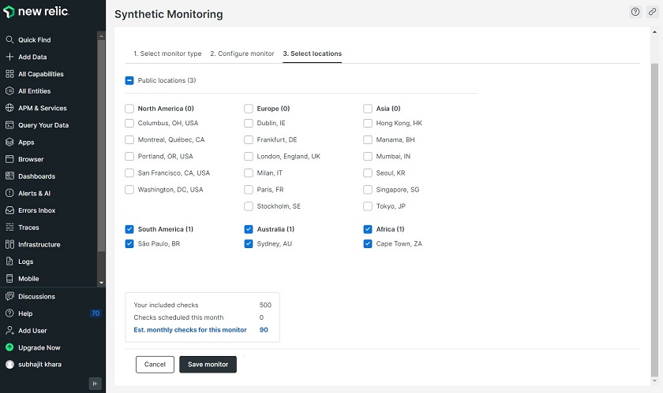Image resolution: width=663 pixels, height=393 pixels.
Task: Copy permalink link icon at top right
Action: coord(652,12)
